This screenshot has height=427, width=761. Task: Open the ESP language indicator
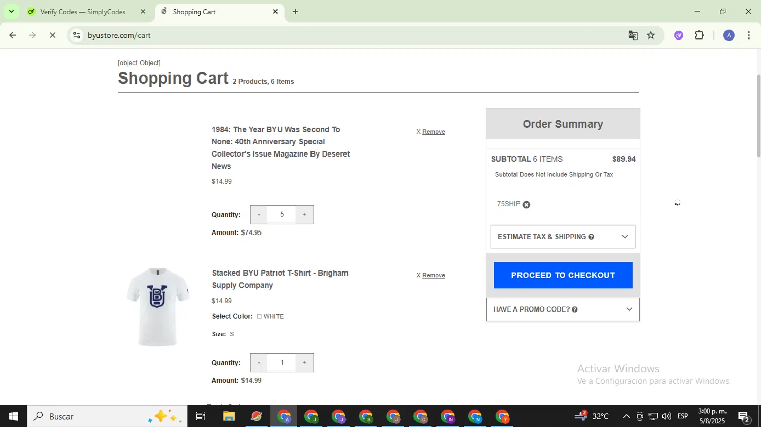[x=683, y=416]
